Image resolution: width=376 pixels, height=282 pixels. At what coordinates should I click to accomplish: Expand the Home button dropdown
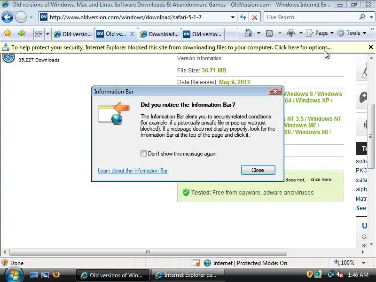pos(258,33)
